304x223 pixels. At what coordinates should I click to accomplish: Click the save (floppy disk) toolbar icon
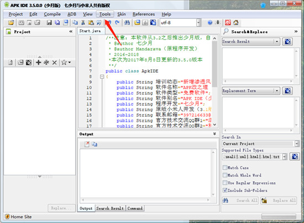click(49, 23)
